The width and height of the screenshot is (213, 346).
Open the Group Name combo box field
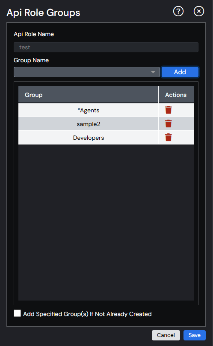tap(87, 72)
